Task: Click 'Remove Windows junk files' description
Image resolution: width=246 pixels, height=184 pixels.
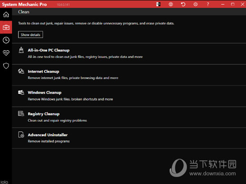Action: pos(70,99)
